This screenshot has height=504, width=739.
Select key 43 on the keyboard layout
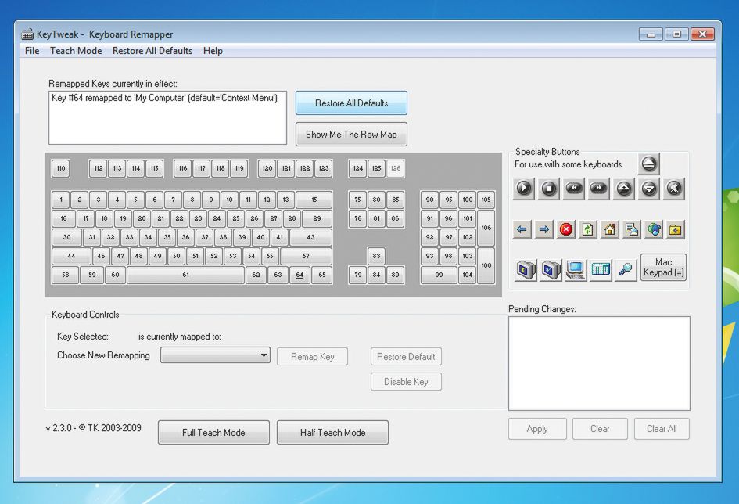click(310, 237)
